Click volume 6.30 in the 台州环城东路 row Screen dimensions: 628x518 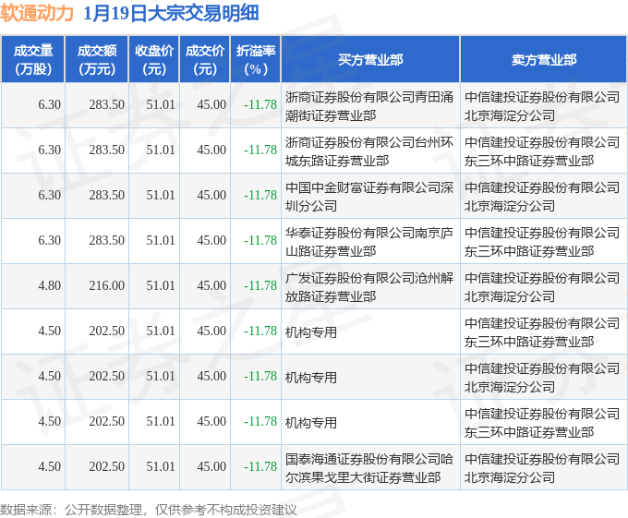click(50, 151)
